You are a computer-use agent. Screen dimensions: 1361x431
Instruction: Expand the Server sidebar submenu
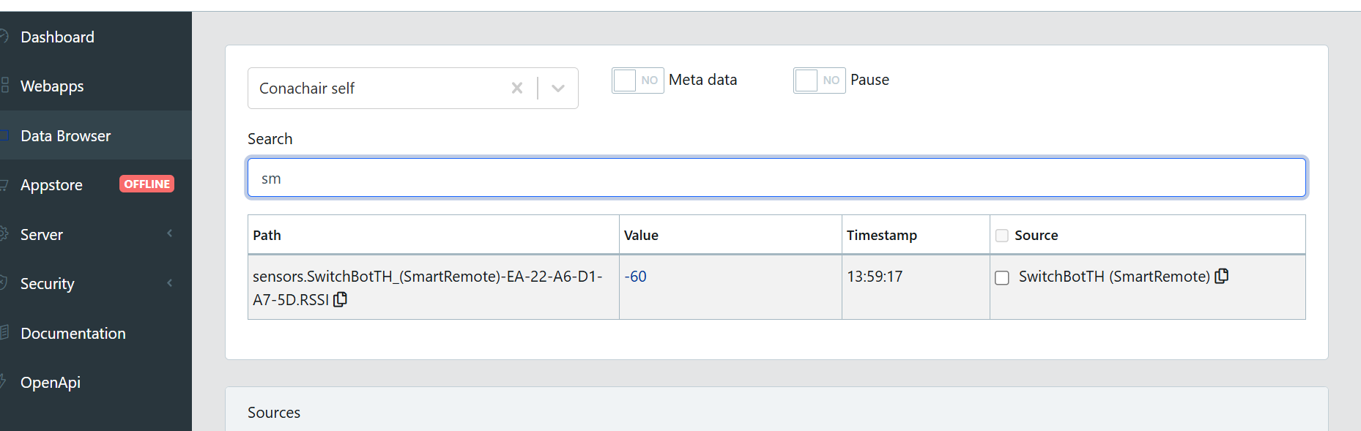coord(169,234)
